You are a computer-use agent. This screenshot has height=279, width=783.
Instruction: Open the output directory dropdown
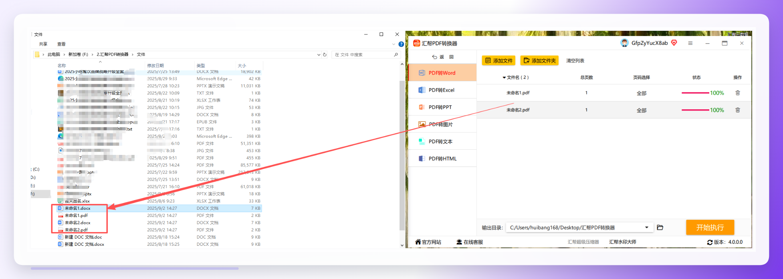point(646,227)
